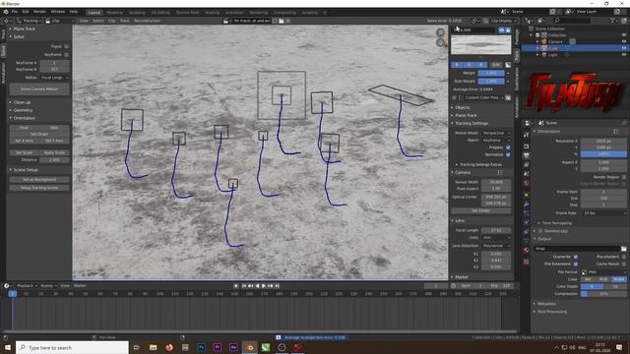Toggle the track lock icon
630x354 pixels.
point(508,30)
